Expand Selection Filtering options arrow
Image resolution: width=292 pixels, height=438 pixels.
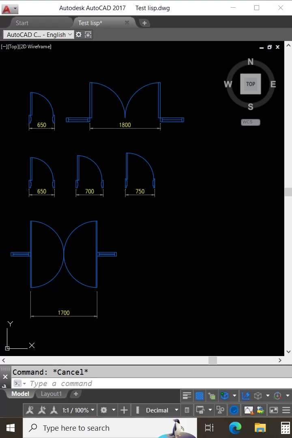point(268,395)
